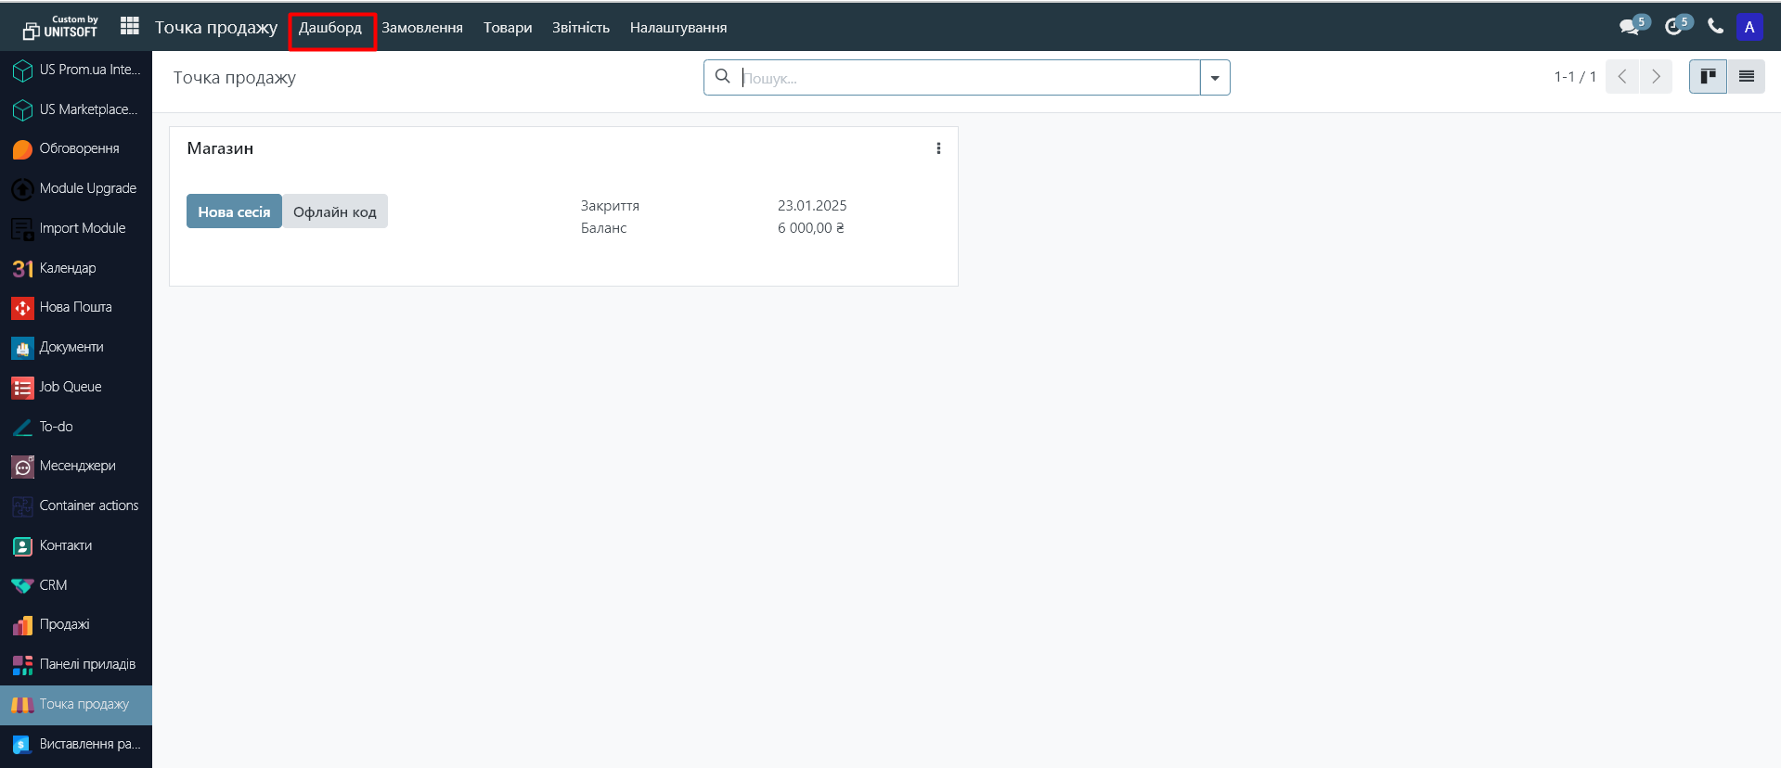Open the Звітність menu
This screenshot has width=1781, height=768.
click(580, 28)
